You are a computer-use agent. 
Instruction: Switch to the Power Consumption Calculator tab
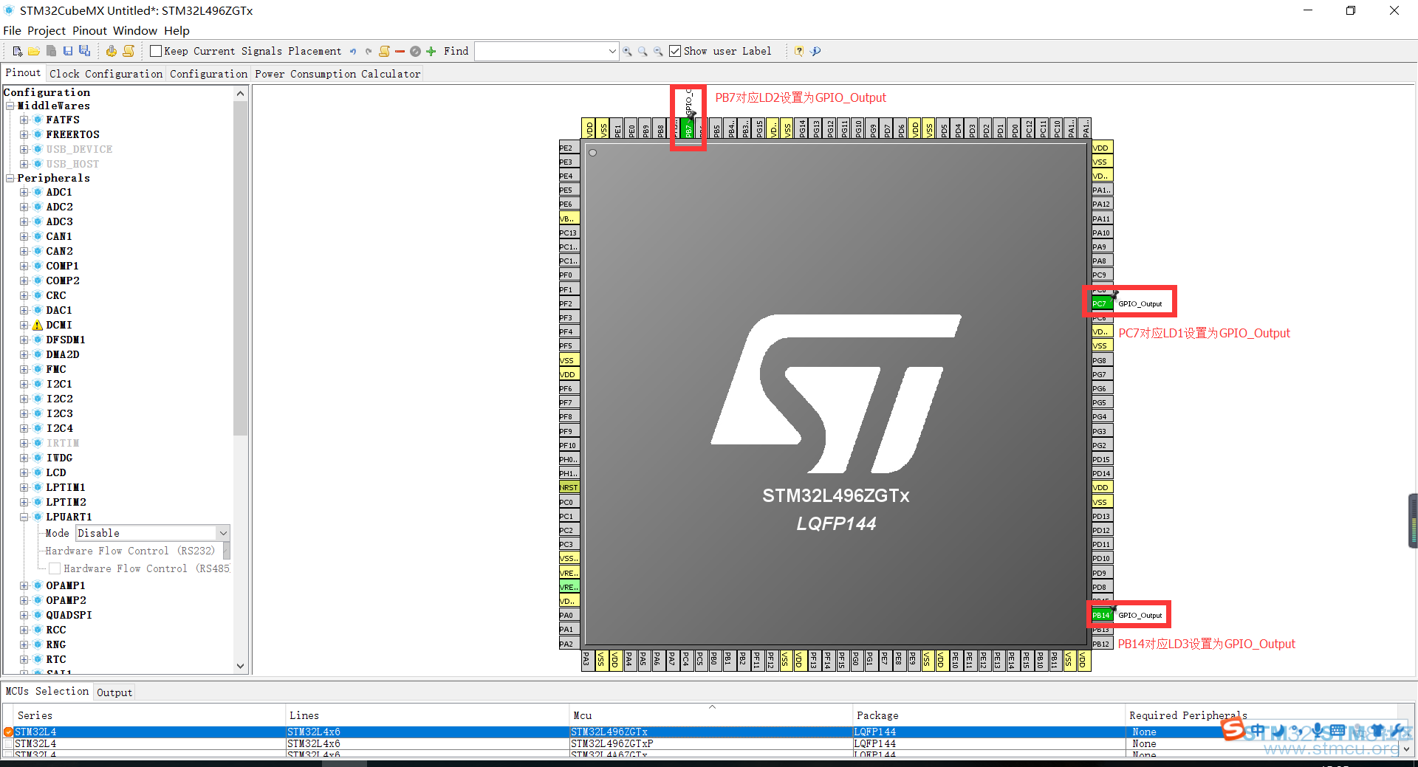(x=338, y=74)
